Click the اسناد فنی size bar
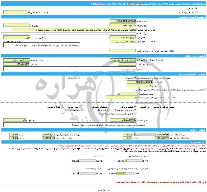The height and width of the screenshot is (192, 207). point(87,161)
